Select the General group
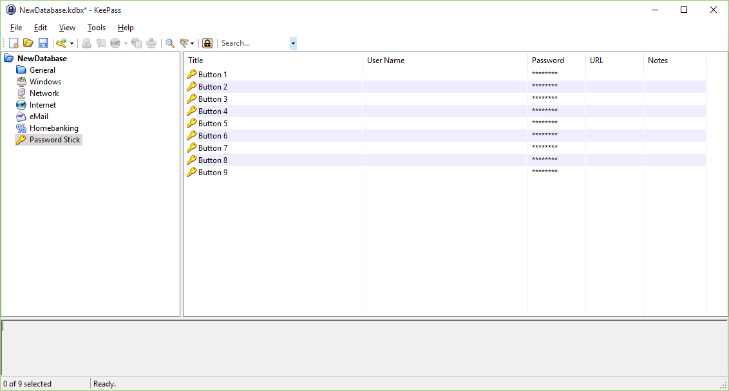The height and width of the screenshot is (391, 729). [43, 70]
